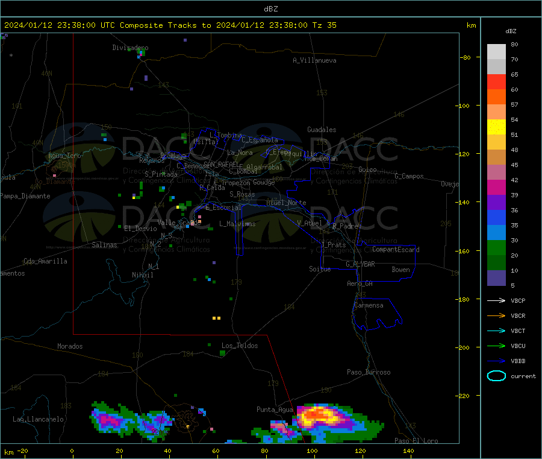
Task: Click the 'VBCU' legend label
Action: click(x=518, y=346)
